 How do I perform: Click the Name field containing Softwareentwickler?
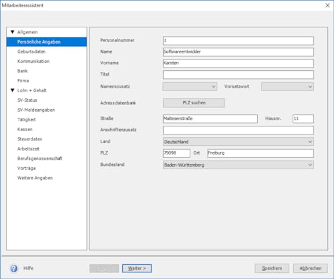click(x=238, y=52)
